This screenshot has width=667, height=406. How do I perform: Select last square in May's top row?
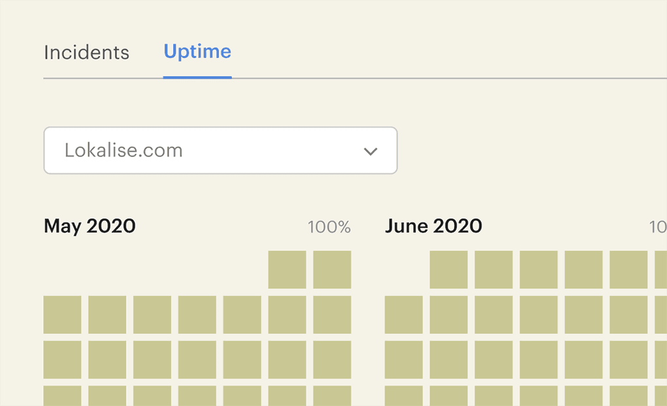click(x=332, y=270)
